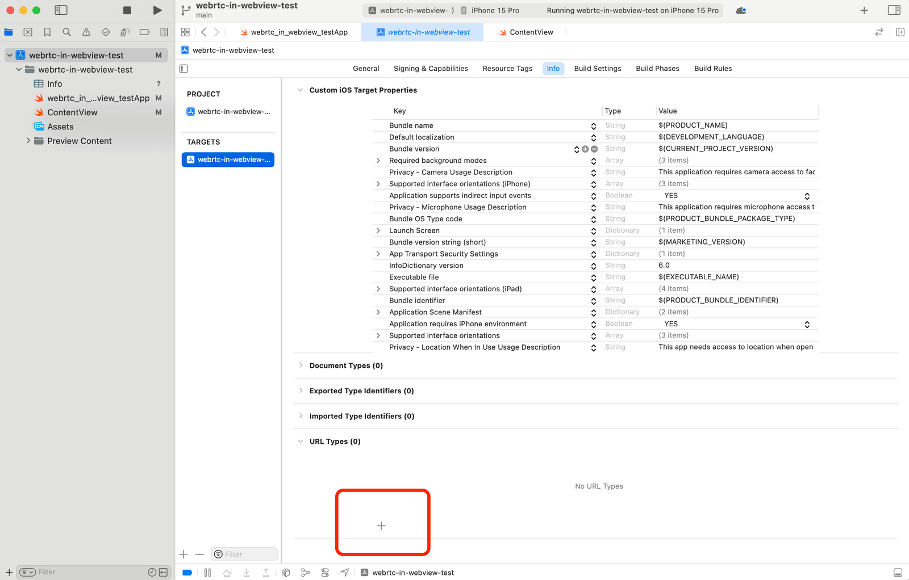
Task: Collapse URL Types section
Action: click(301, 442)
